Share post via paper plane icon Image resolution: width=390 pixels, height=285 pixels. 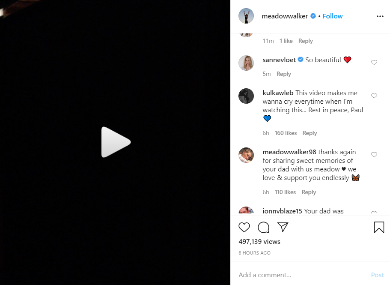click(283, 227)
